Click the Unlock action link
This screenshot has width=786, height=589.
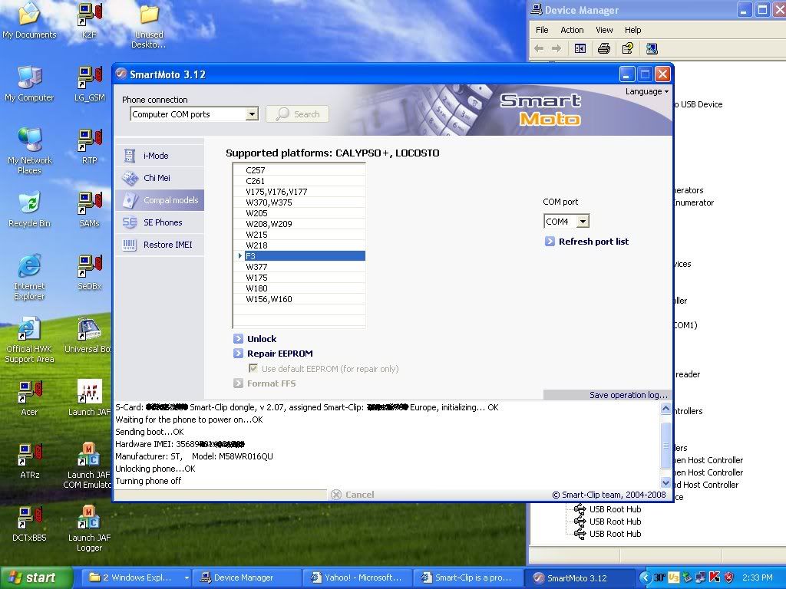[x=255, y=339]
